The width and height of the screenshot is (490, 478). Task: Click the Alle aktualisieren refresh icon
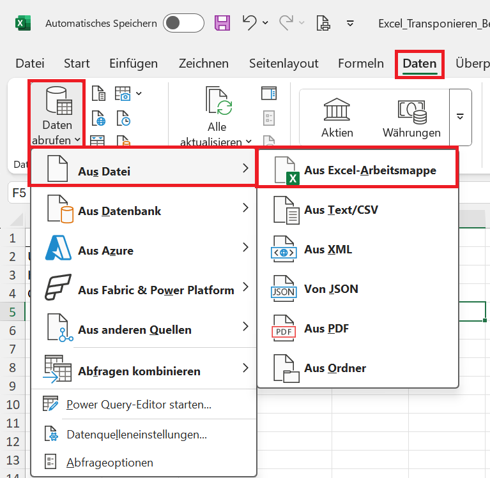pos(218,101)
